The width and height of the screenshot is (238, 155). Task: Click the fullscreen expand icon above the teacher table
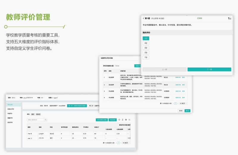[x=129, y=120]
